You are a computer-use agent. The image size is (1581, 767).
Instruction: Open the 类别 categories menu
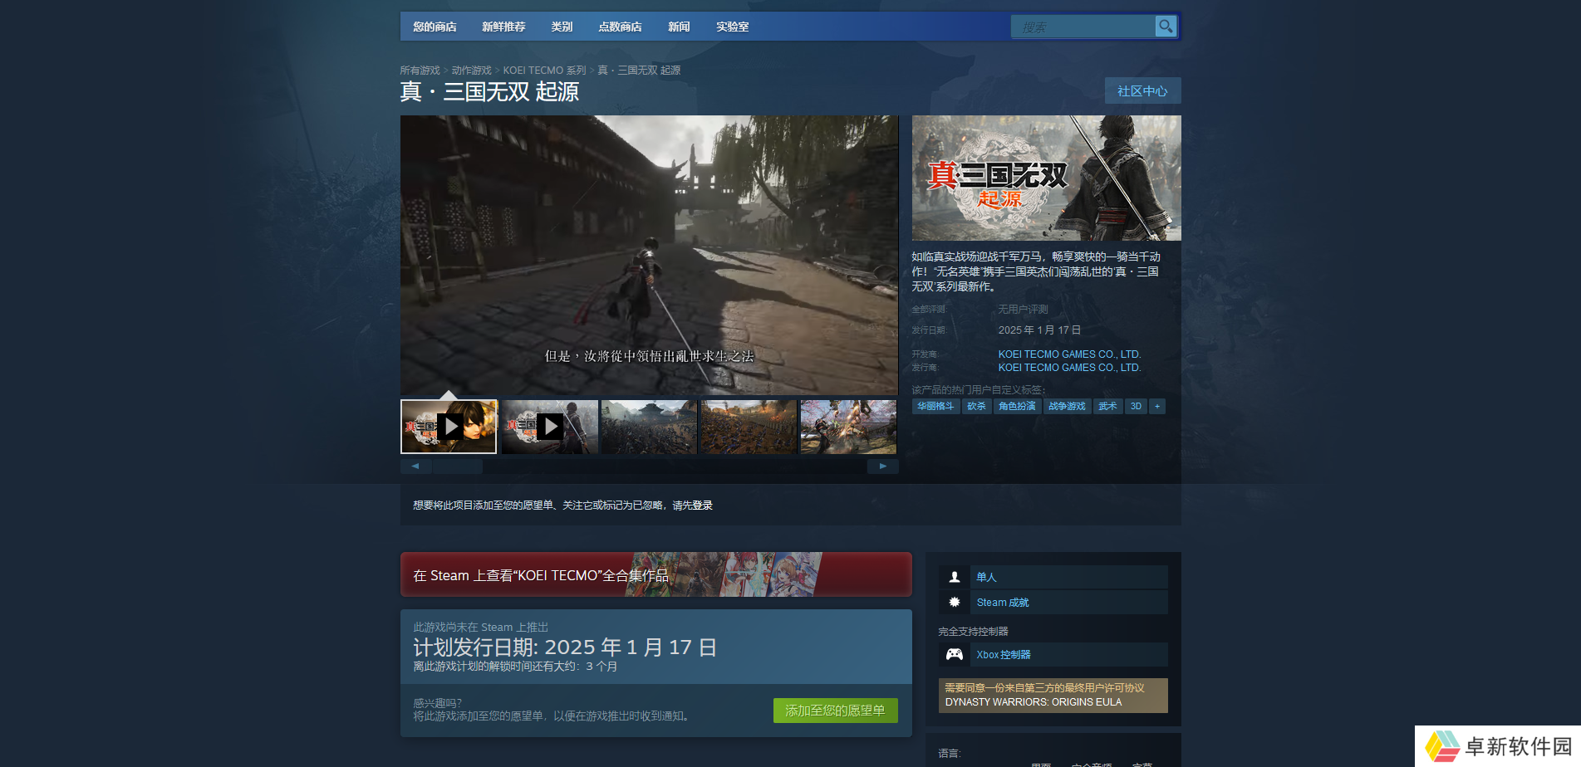pos(562,27)
